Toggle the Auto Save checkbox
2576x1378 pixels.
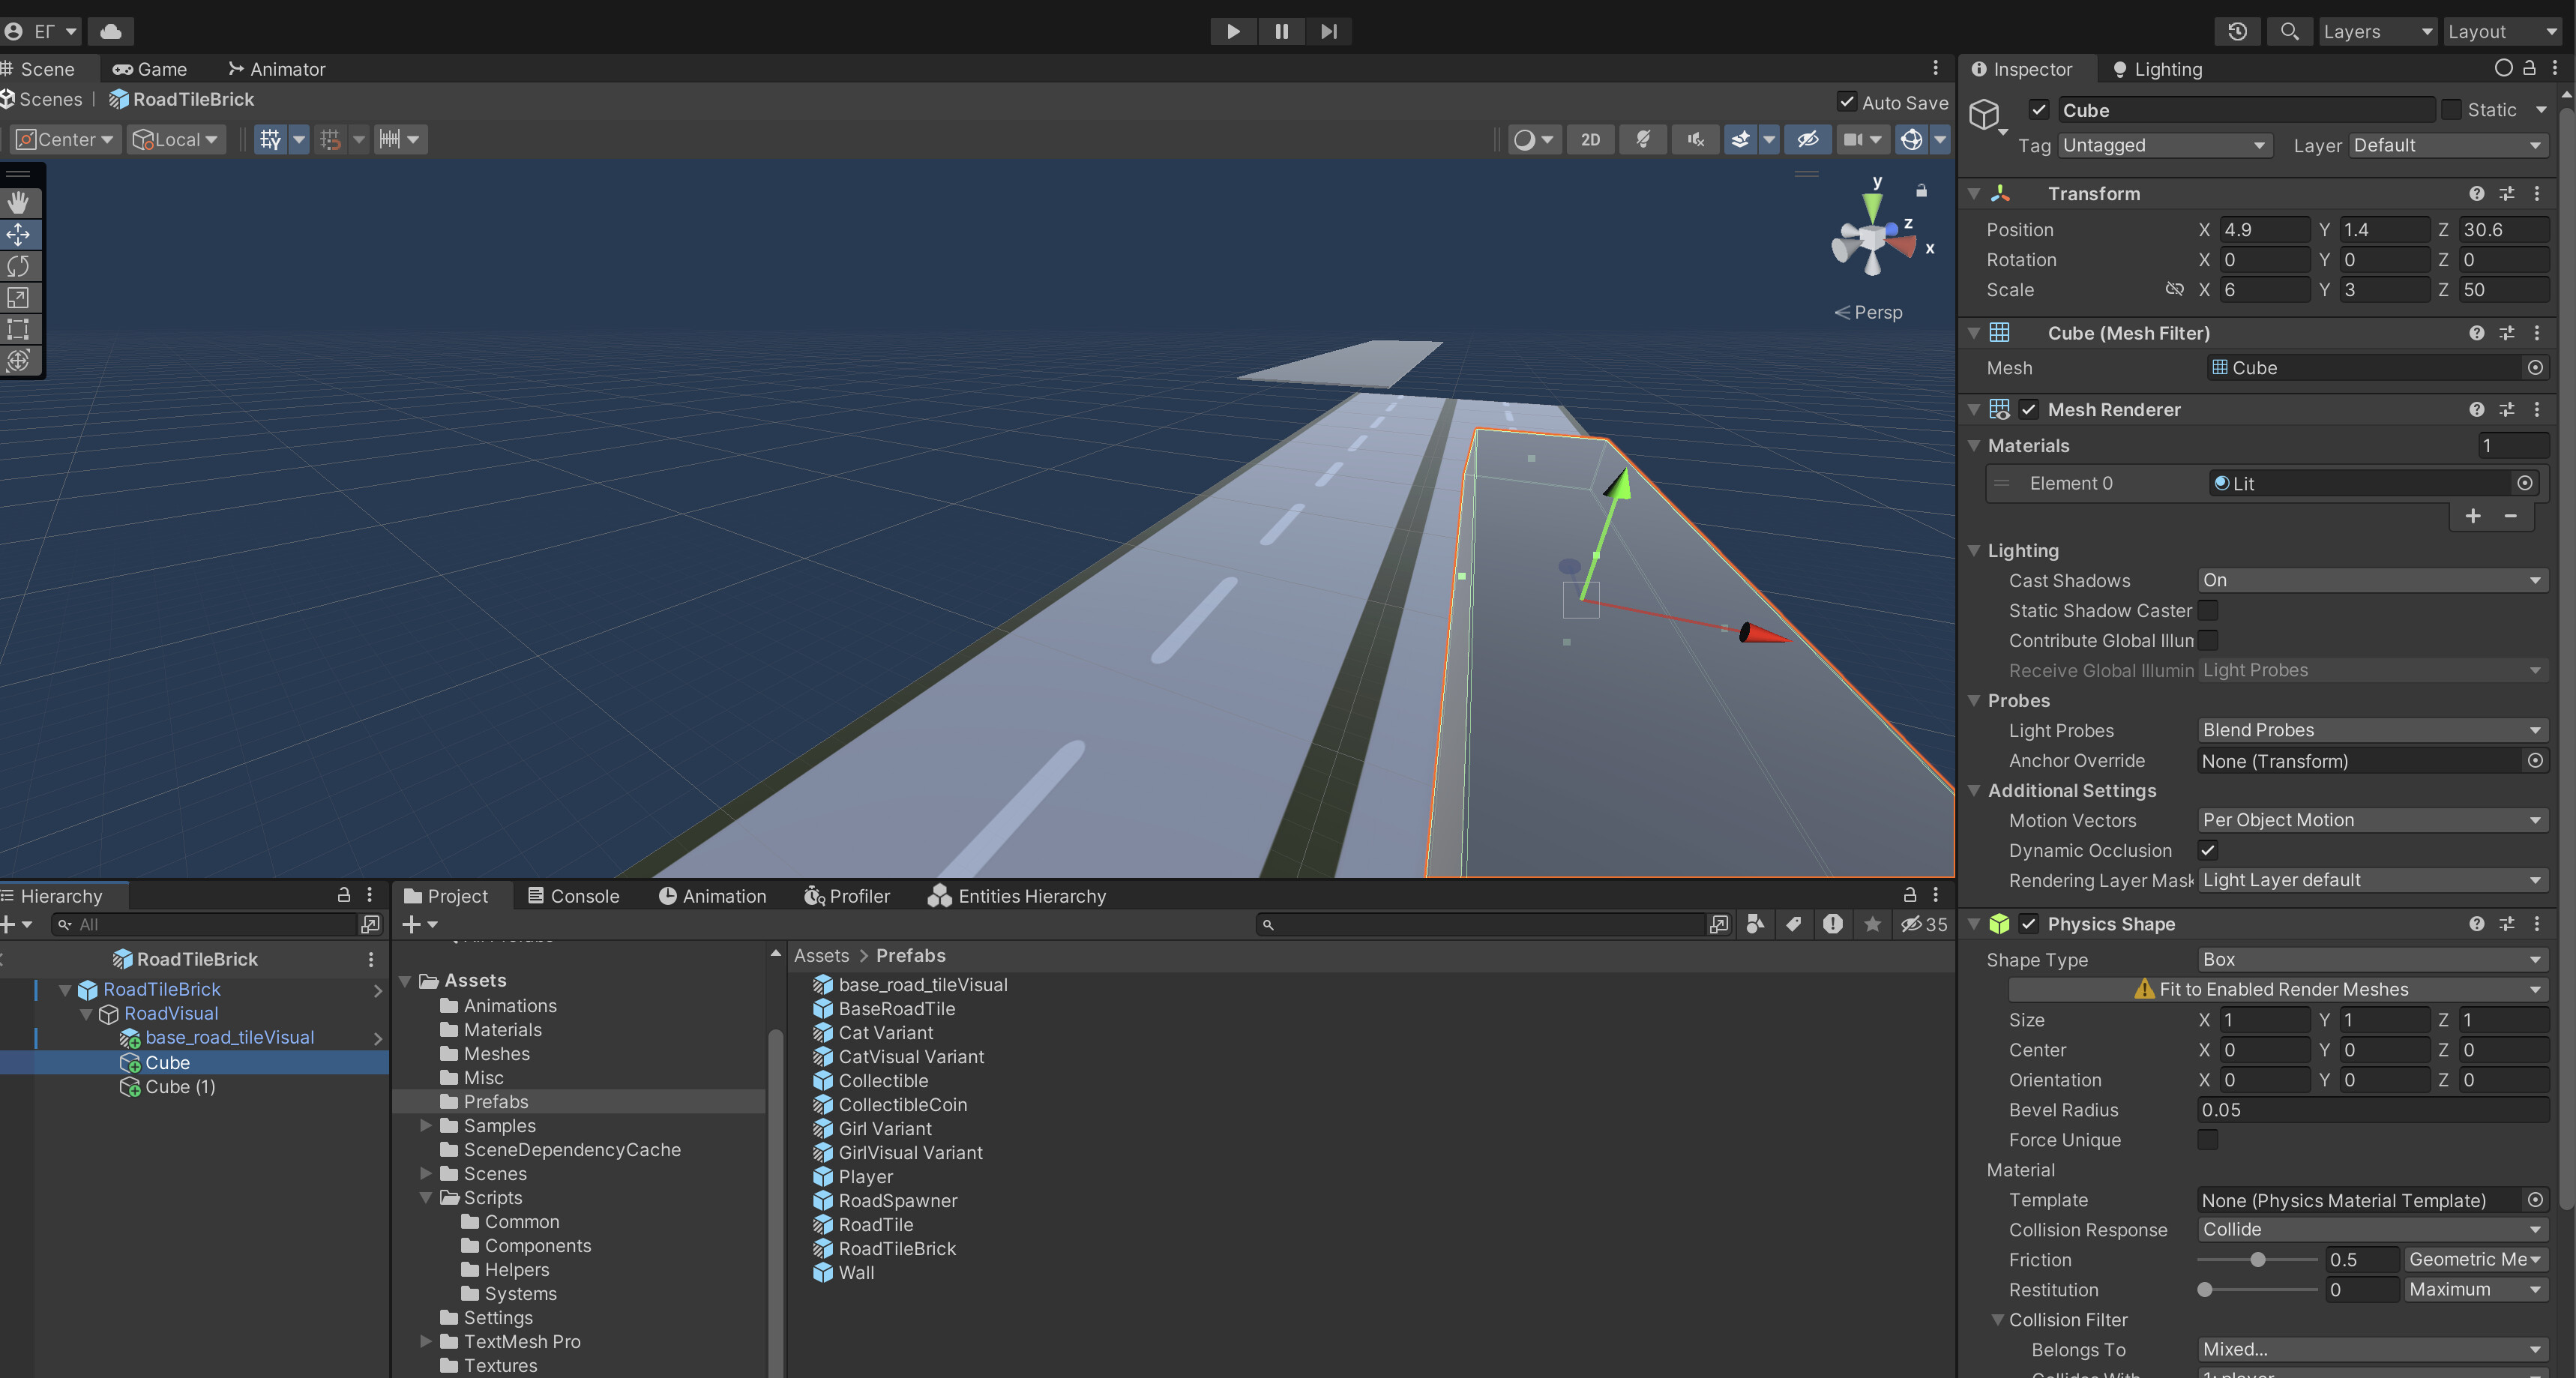click(x=1848, y=102)
